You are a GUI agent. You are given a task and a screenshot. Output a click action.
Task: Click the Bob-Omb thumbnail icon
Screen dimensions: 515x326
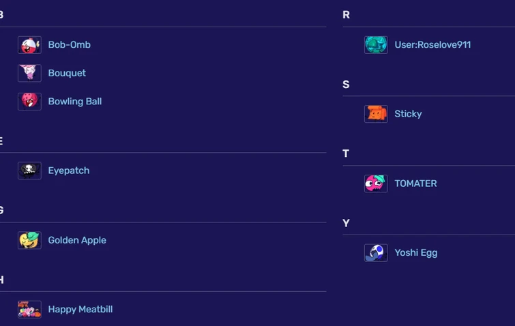pyautogui.click(x=29, y=45)
